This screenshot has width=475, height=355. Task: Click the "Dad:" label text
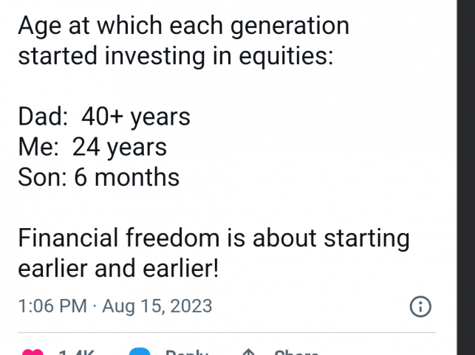[43, 117]
